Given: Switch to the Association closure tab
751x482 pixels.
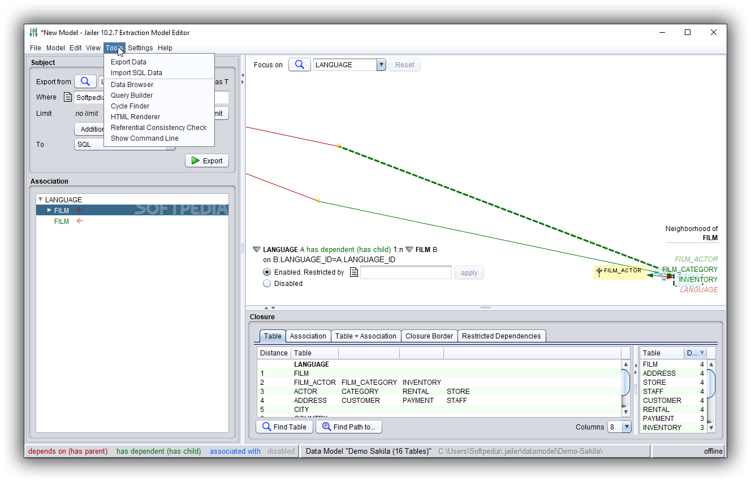Looking at the screenshot, I should point(308,336).
